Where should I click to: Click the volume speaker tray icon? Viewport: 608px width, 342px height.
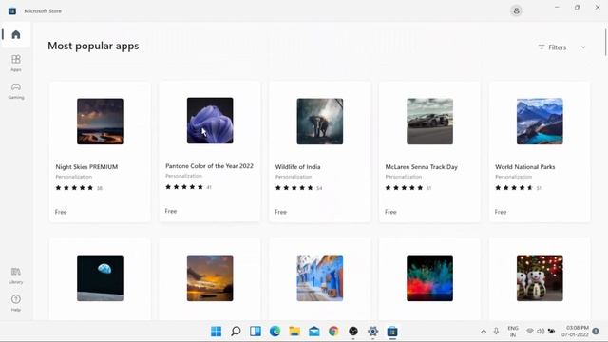pos(541,332)
